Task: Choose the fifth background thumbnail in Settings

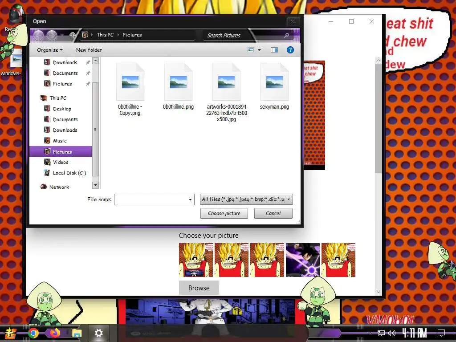Action: point(338,260)
